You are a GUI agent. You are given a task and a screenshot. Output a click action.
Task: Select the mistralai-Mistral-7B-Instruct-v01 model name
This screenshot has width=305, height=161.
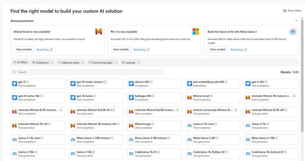click(96, 124)
